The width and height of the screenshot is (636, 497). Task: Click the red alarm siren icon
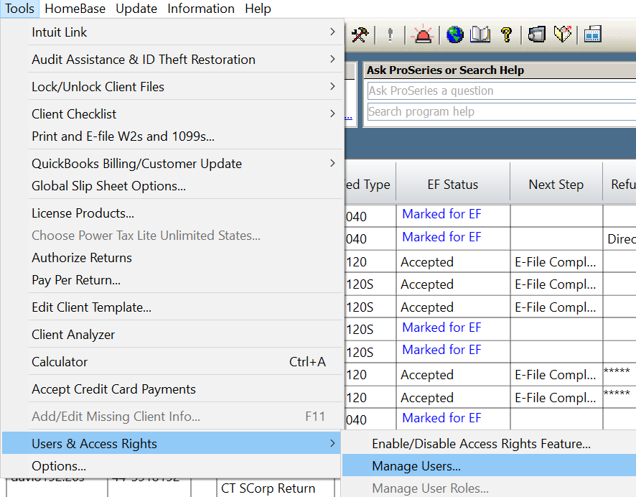(x=423, y=34)
